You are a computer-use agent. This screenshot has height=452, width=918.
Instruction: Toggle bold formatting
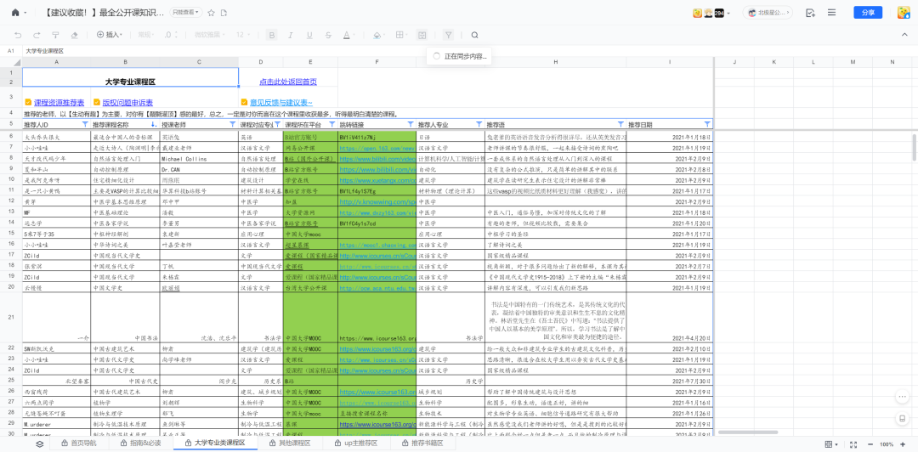[271, 35]
